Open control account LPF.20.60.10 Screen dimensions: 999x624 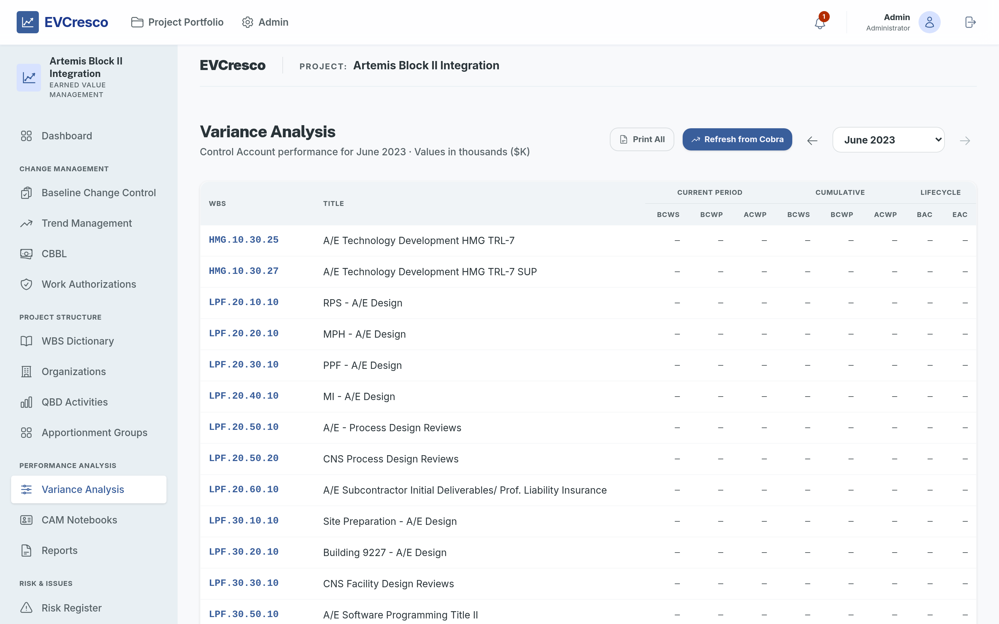244,489
